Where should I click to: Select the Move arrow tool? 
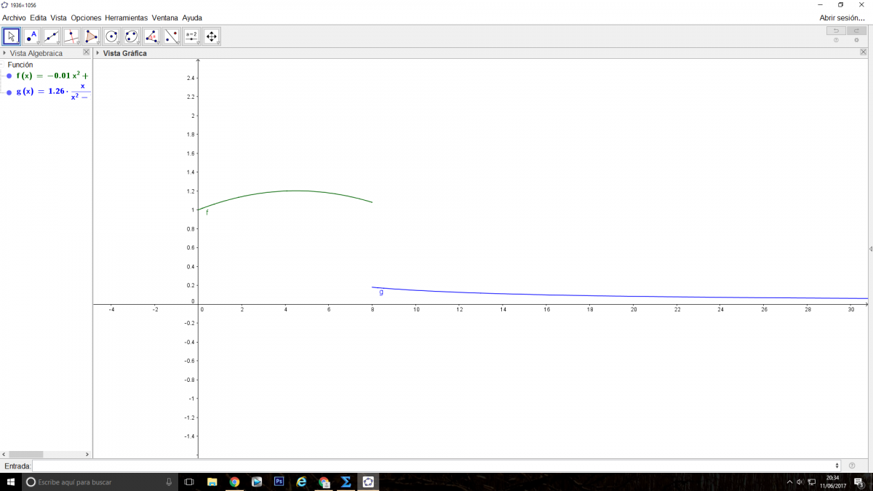pos(11,36)
